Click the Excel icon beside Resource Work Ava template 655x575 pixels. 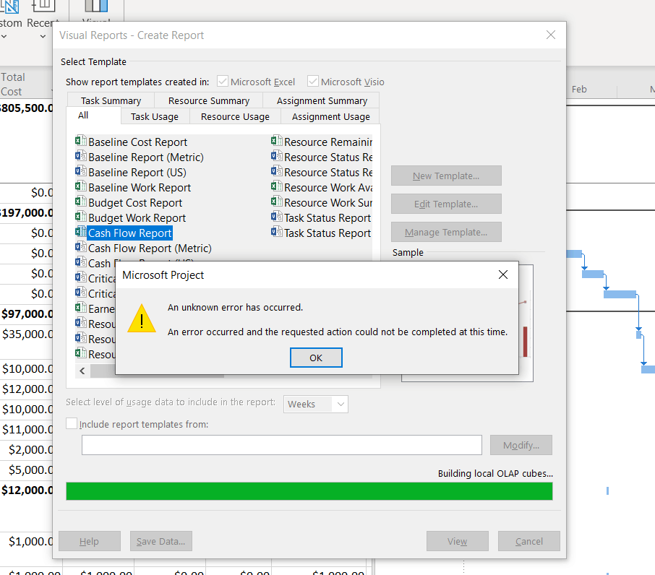pos(277,186)
